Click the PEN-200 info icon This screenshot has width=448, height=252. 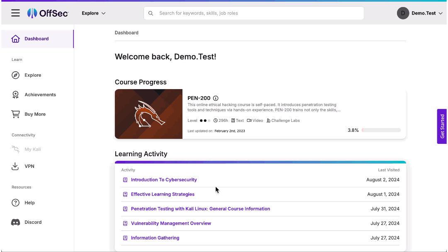tap(215, 98)
